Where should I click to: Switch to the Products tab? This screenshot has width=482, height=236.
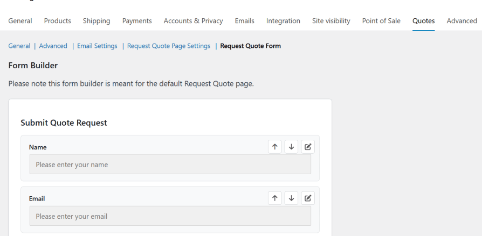(58, 21)
